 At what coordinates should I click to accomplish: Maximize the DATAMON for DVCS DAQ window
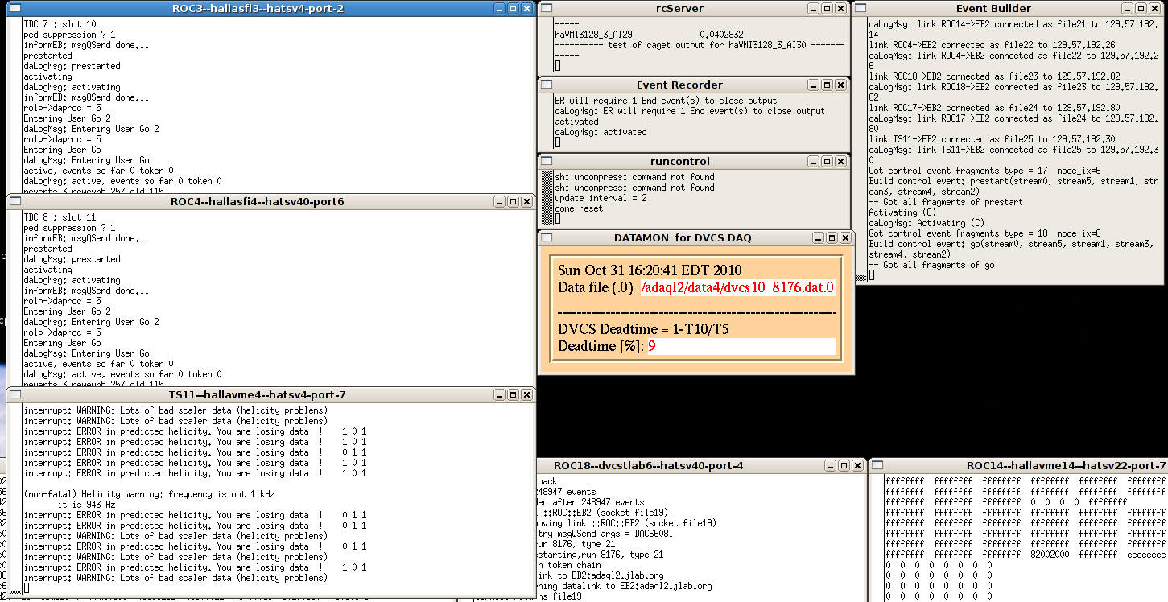[x=832, y=237]
